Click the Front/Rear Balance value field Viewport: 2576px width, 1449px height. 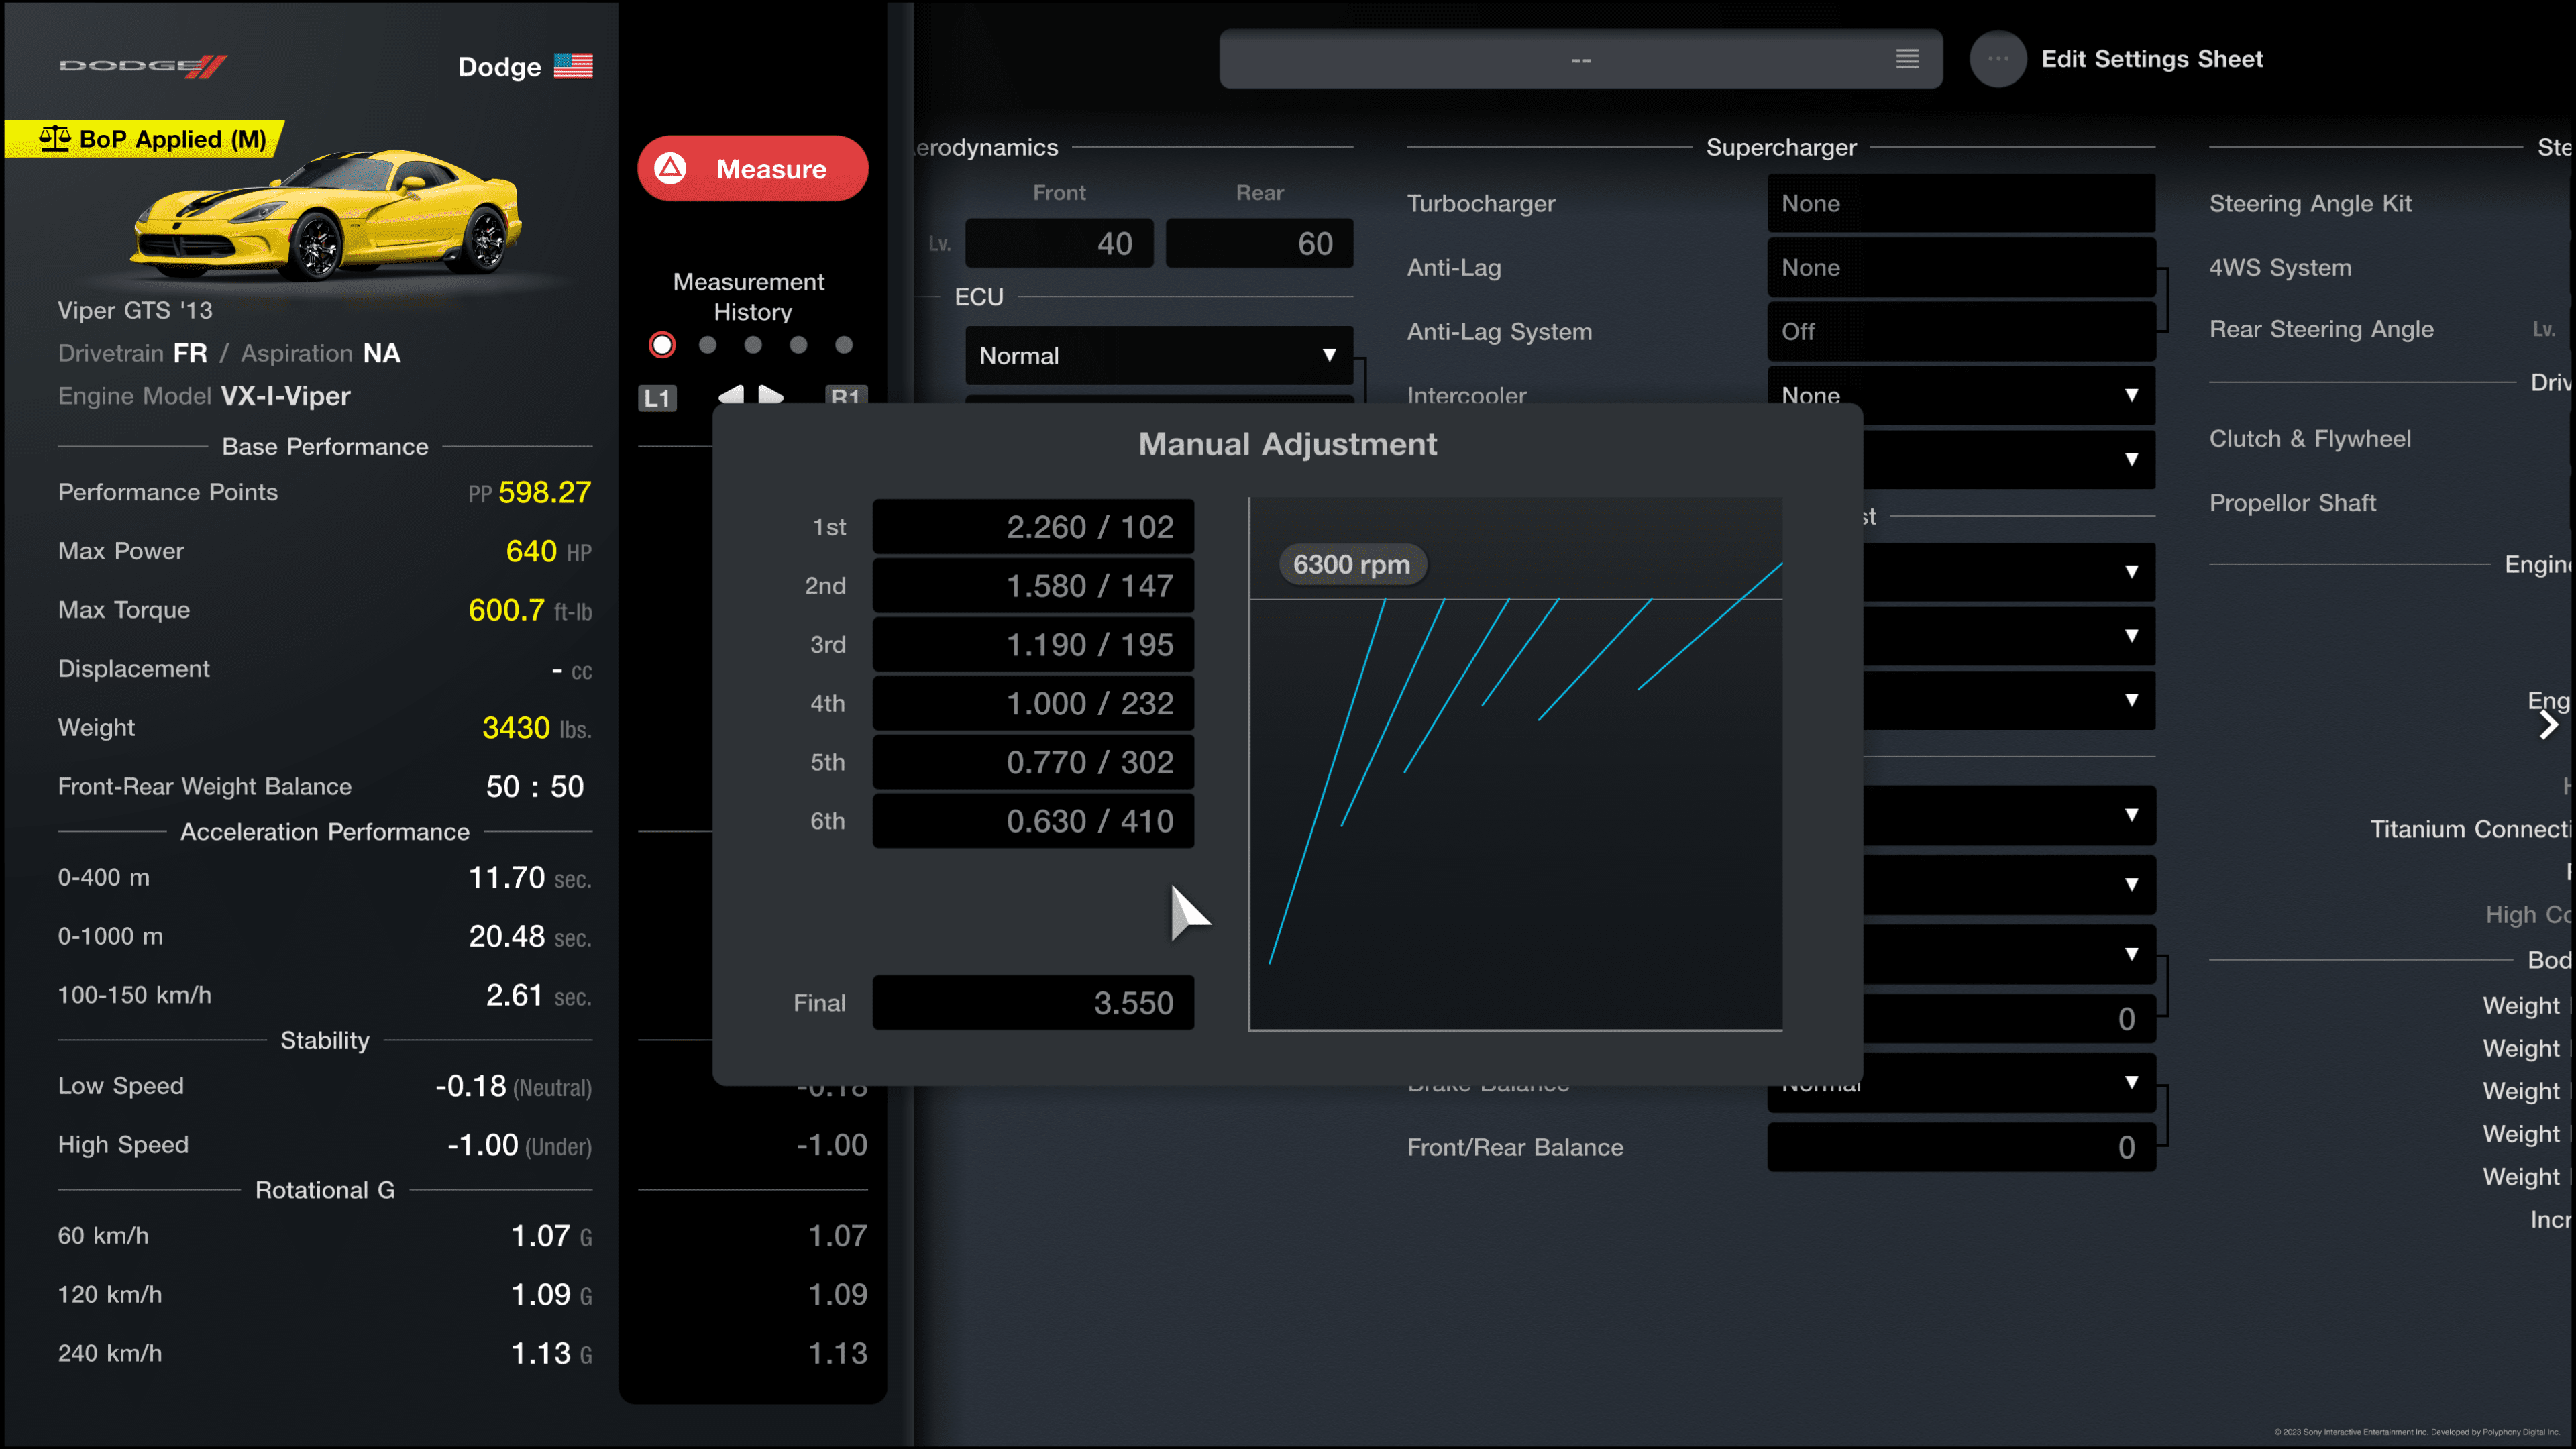click(x=1961, y=1147)
